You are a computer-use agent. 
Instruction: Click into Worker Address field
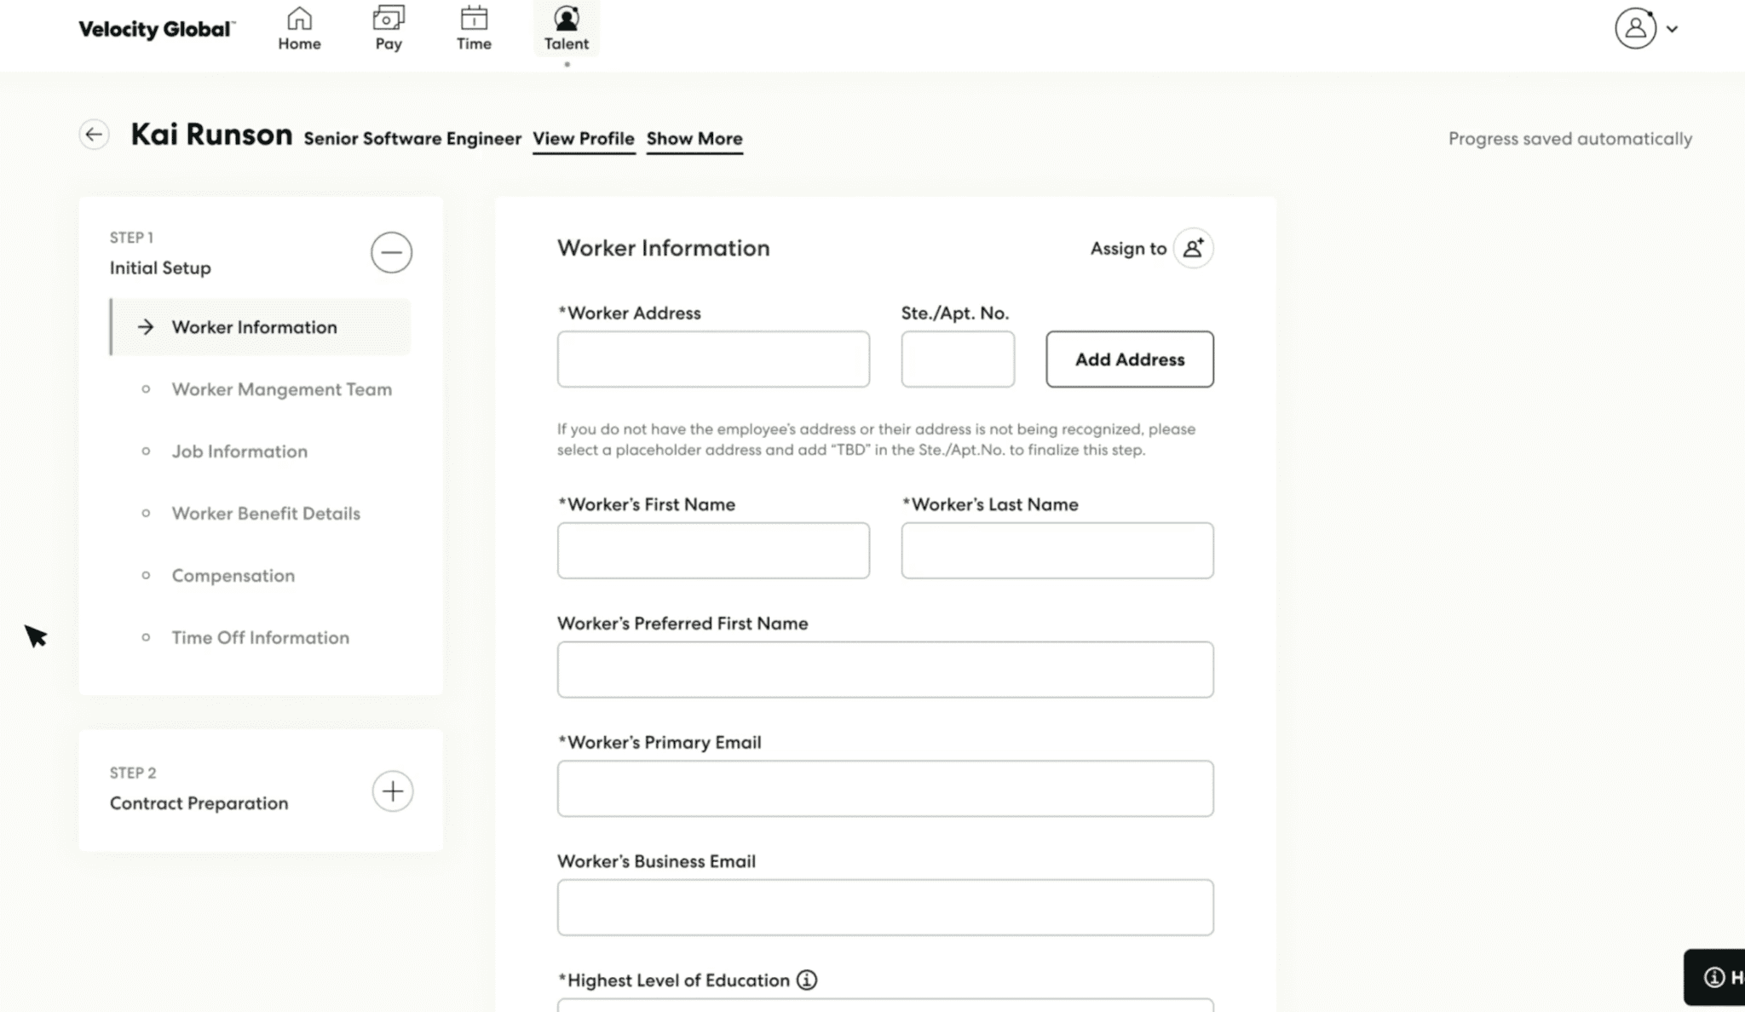[713, 359]
